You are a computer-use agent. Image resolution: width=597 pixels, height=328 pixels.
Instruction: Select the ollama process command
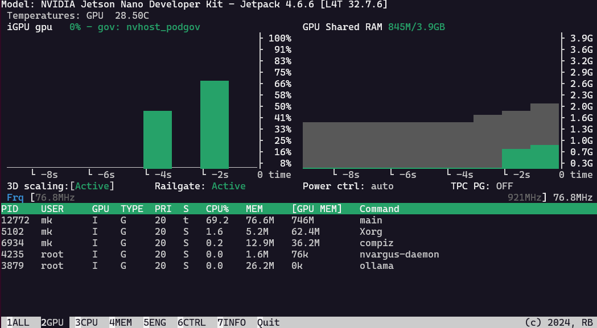[x=377, y=266]
